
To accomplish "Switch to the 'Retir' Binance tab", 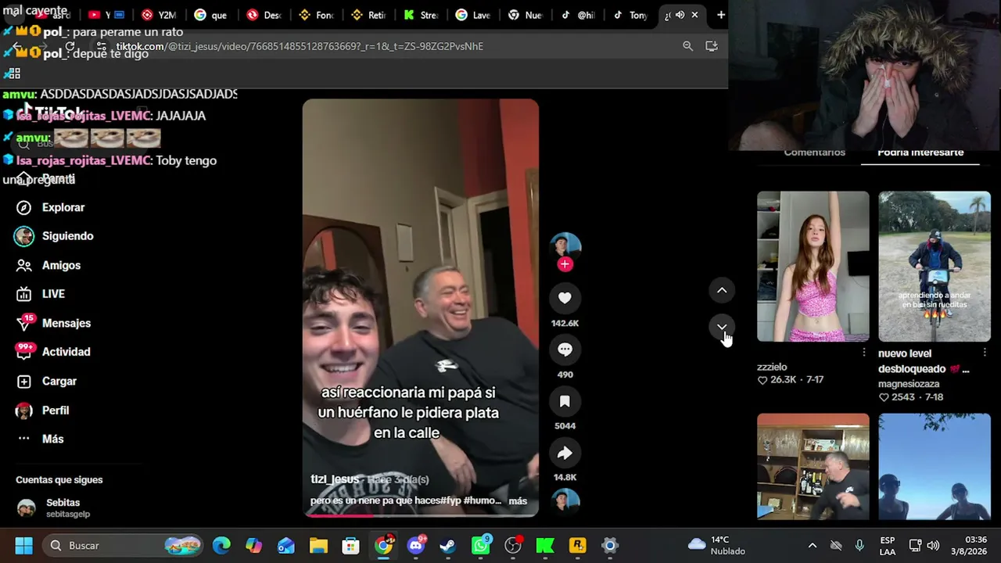I will point(368,15).
